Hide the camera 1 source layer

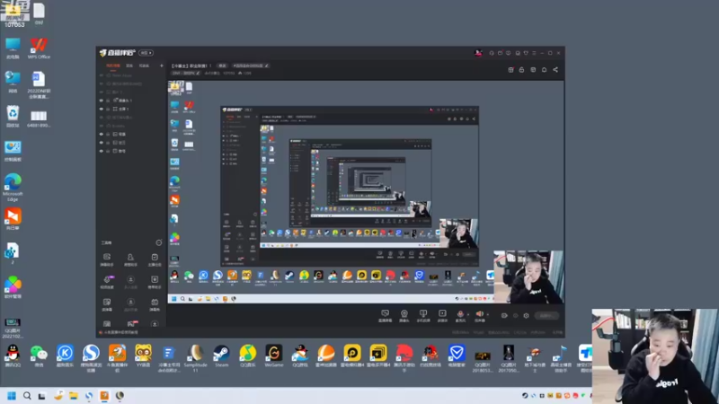(102, 101)
